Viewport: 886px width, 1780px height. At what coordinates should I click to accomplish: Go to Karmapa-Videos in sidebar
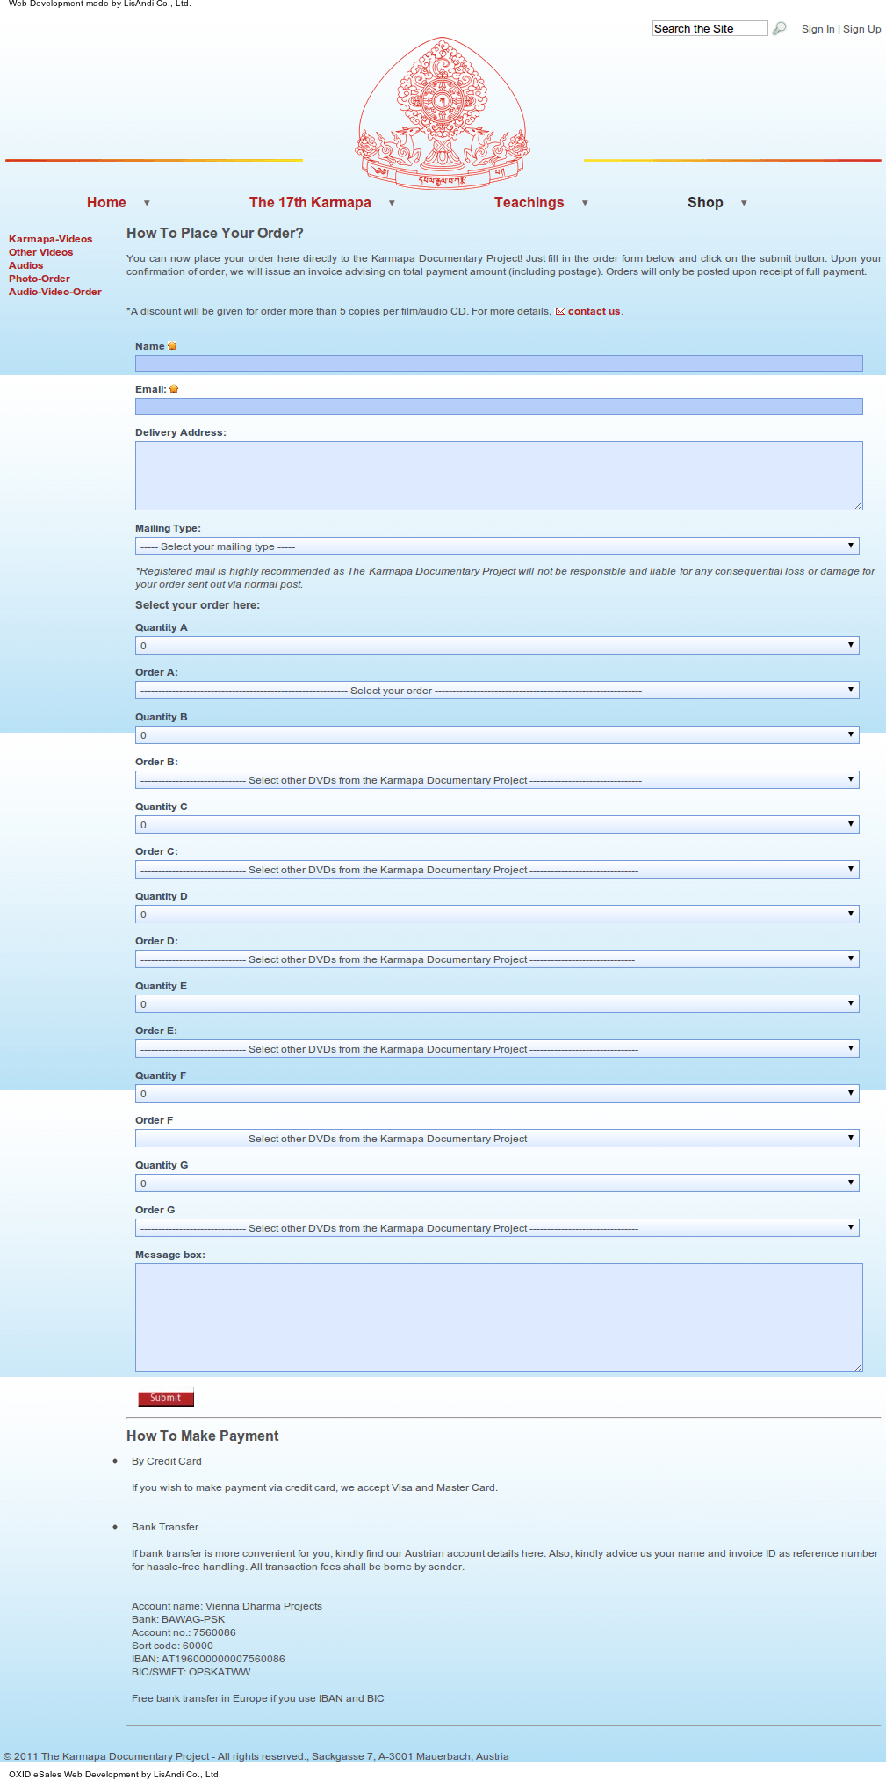tap(50, 239)
